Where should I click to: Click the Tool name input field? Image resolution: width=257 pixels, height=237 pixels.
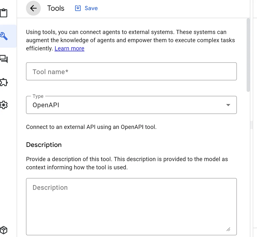131,71
